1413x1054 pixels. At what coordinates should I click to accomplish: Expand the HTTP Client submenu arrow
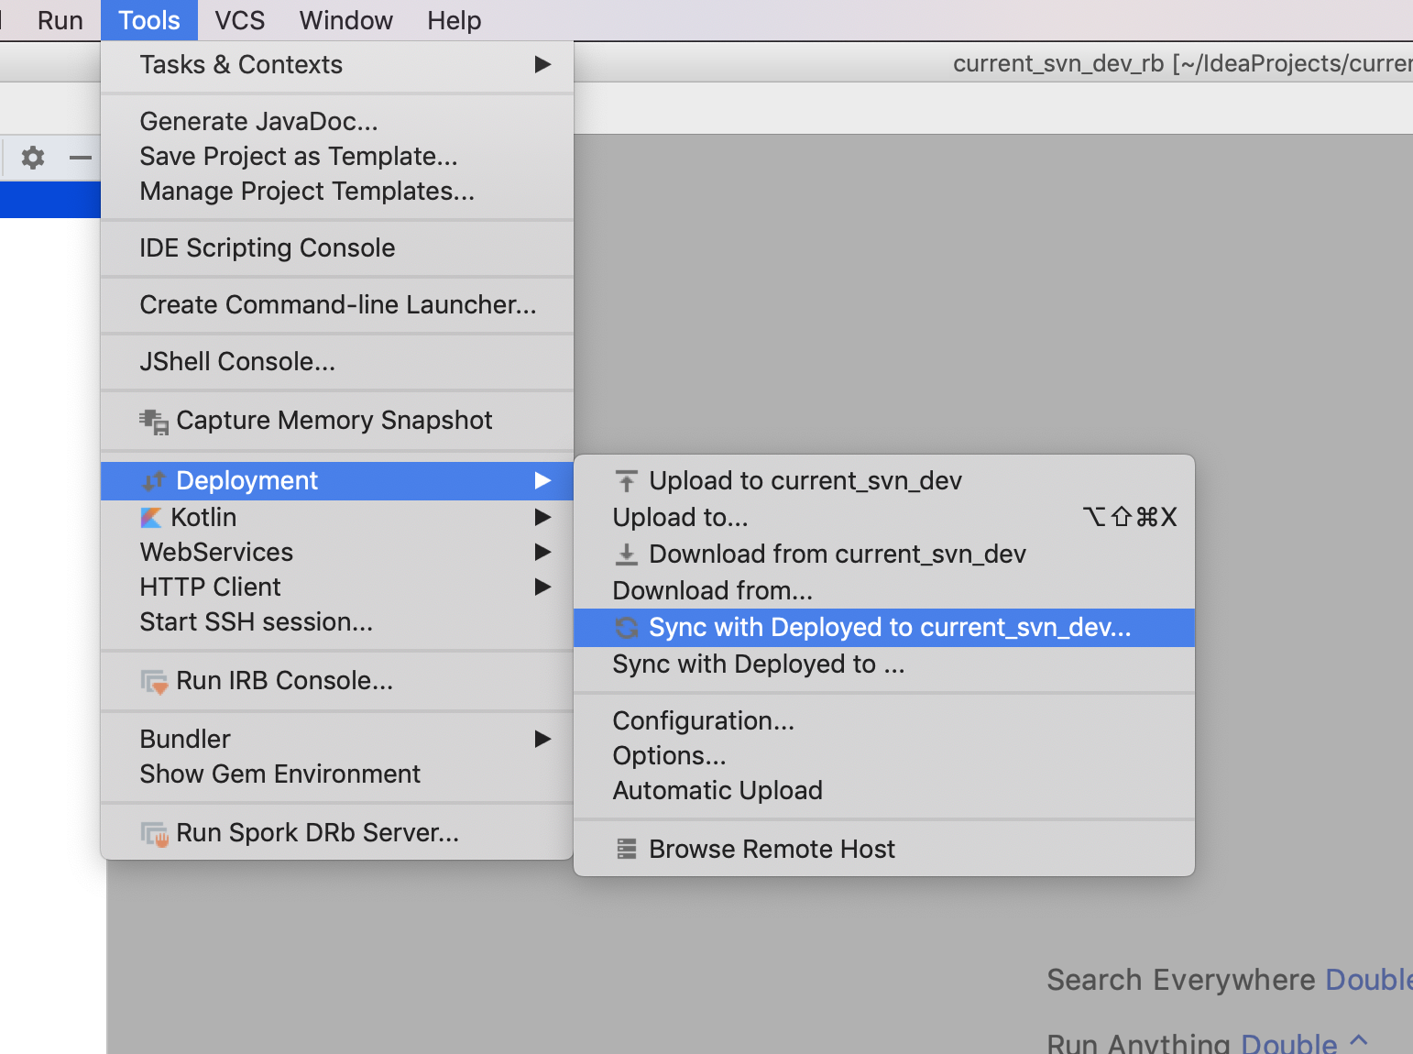click(x=542, y=587)
